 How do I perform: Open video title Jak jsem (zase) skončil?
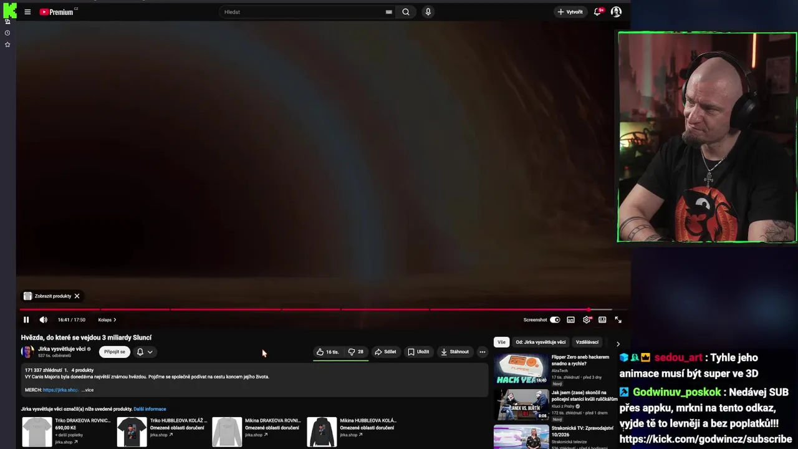coord(584,395)
